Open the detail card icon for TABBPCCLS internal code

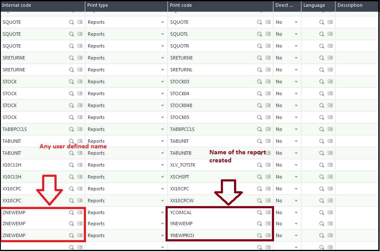coord(80,129)
